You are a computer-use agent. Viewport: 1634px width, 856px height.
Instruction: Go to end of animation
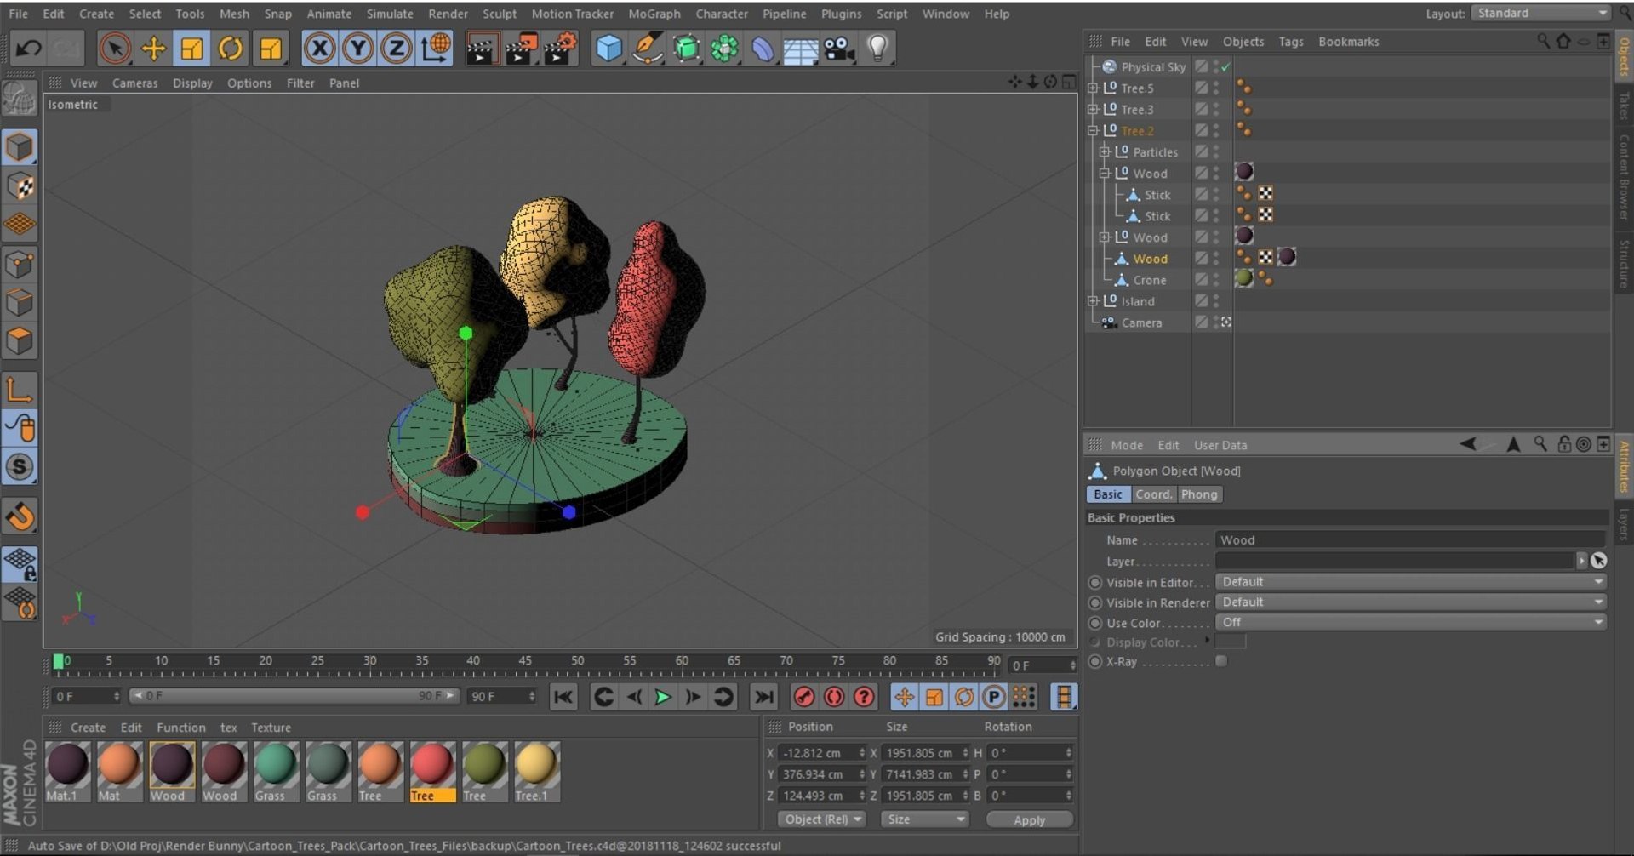click(764, 697)
